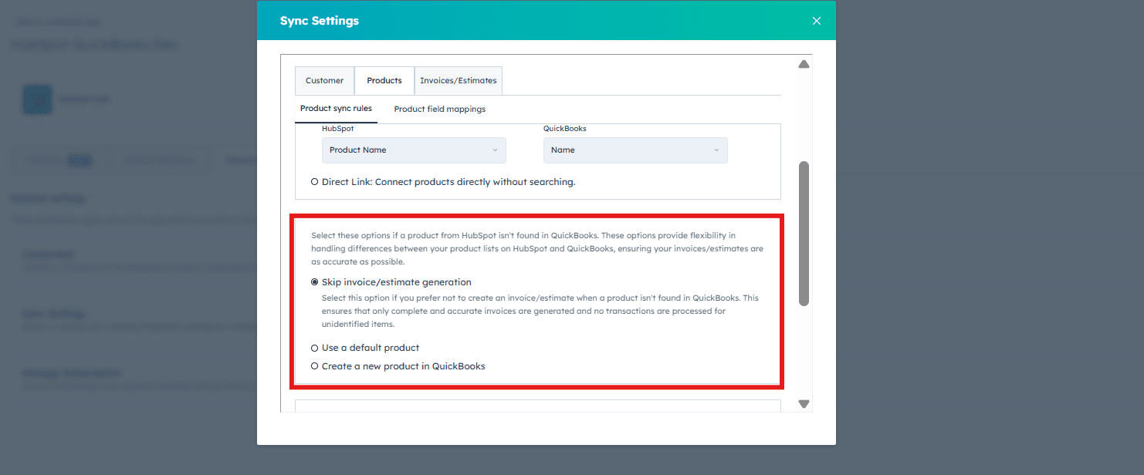
Task: Select the Direct Link radio option
Action: [x=315, y=183]
